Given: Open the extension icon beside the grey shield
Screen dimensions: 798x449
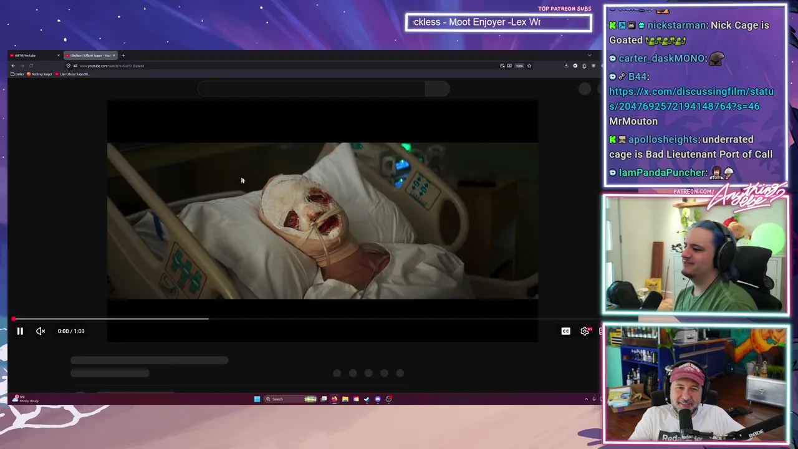Looking at the screenshot, I should tap(584, 66).
